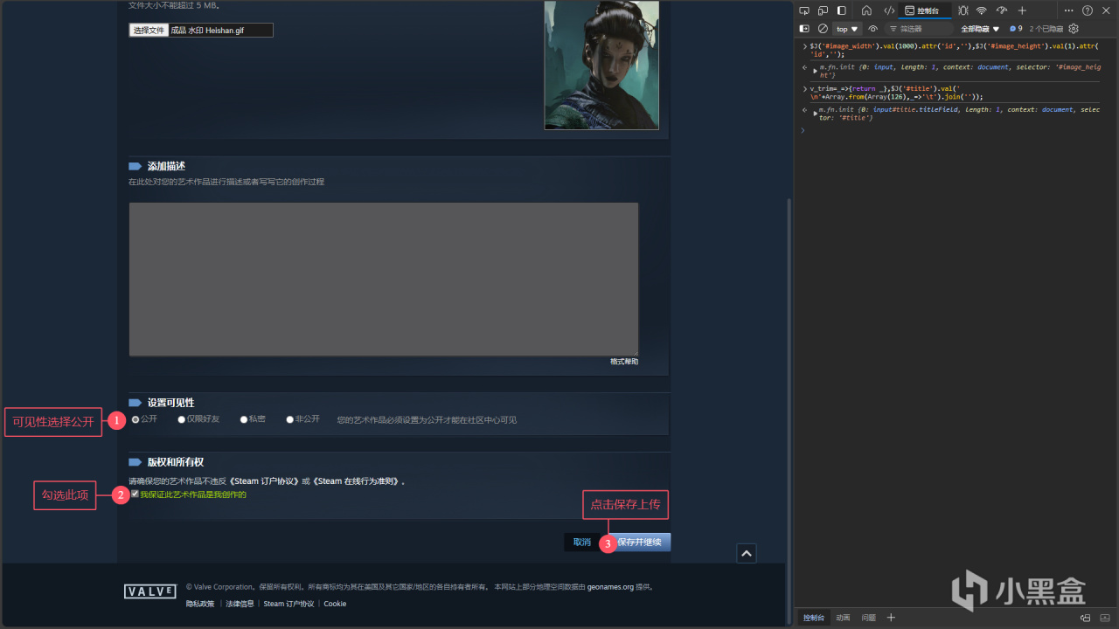This screenshot has width=1119, height=629.
Task: Click the artwork preview thumbnail
Action: [601, 65]
